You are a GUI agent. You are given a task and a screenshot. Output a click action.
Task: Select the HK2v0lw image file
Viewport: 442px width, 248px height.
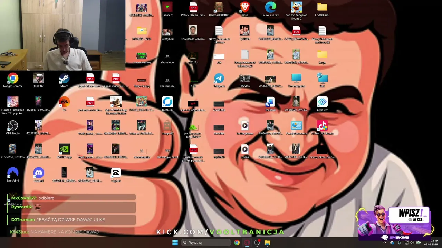pyautogui.click(x=245, y=81)
